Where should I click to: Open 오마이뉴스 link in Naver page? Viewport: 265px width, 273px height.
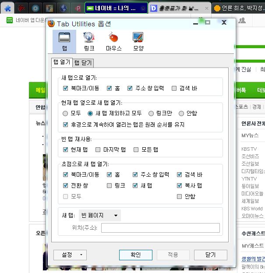[252, 216]
